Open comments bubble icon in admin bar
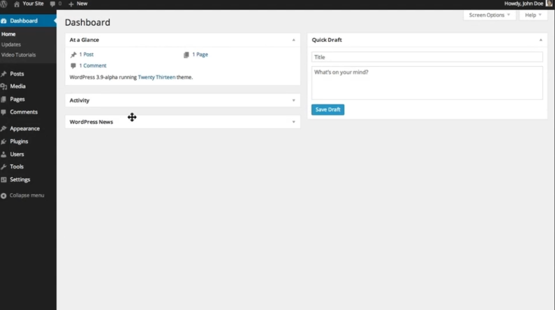Screen dimensions: 555x310 click(52, 4)
